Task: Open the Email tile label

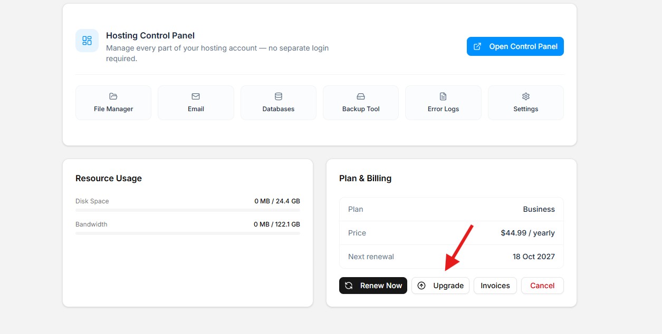Action: pos(196,109)
